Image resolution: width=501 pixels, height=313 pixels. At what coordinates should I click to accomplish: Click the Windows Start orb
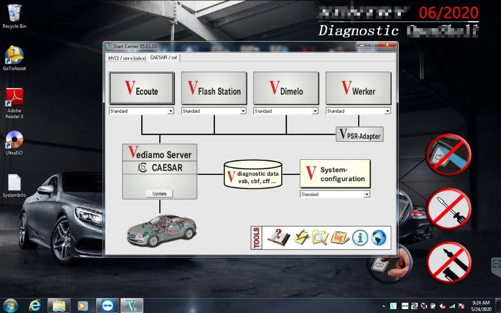11,305
